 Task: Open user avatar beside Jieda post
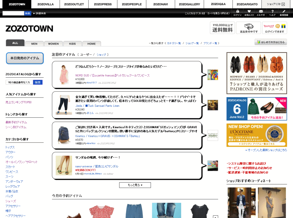tap(213, 105)
